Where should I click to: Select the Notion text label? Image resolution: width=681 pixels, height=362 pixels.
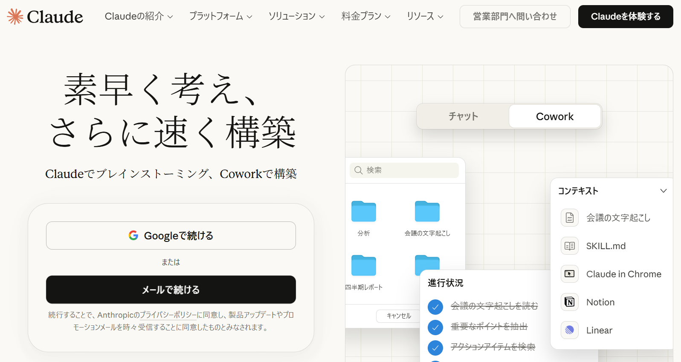pos(600,302)
